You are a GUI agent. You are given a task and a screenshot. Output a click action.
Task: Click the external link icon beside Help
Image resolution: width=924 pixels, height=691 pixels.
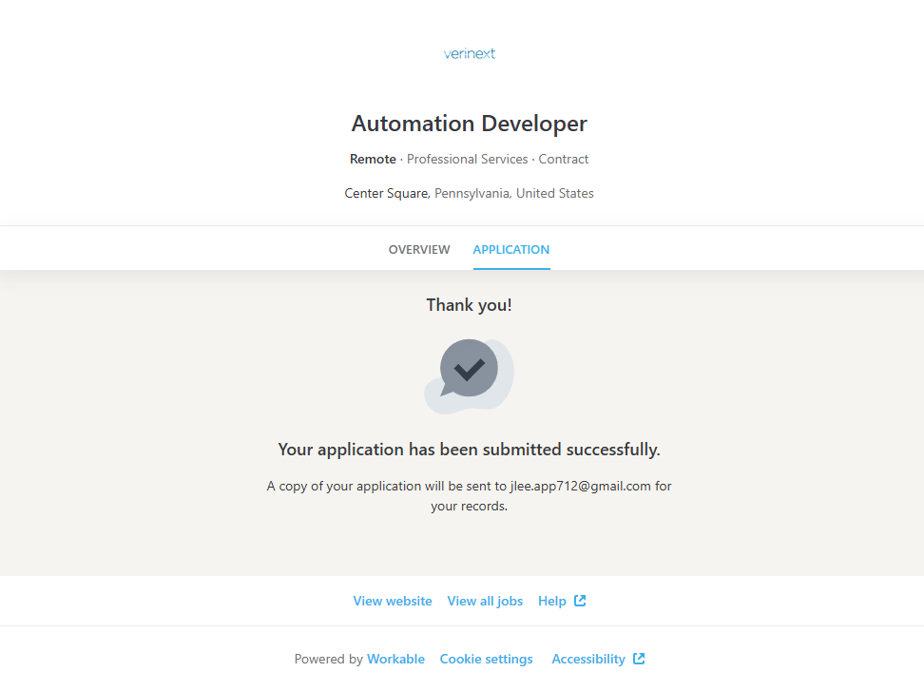point(580,601)
